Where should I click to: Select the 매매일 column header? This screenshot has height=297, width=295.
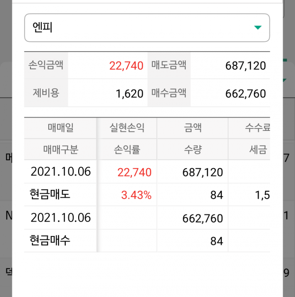pyautogui.click(x=60, y=128)
